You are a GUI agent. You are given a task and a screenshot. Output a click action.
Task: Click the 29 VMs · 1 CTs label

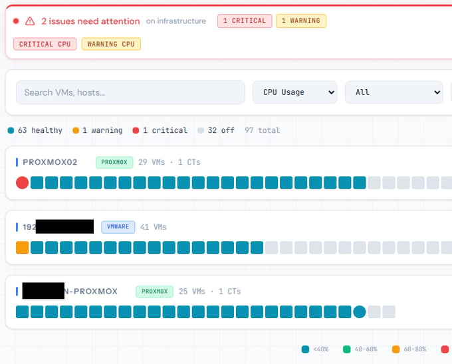point(169,162)
